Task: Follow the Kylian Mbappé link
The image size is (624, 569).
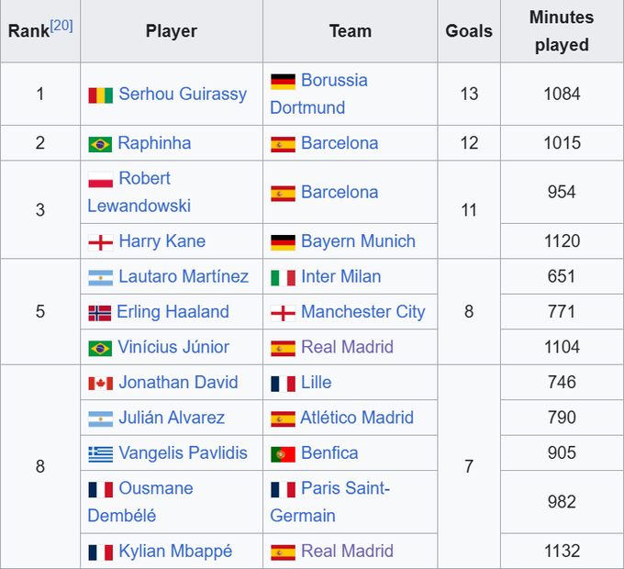Action: pos(175,551)
